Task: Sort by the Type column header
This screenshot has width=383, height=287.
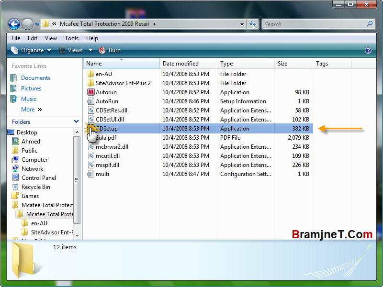Action: (x=246, y=64)
